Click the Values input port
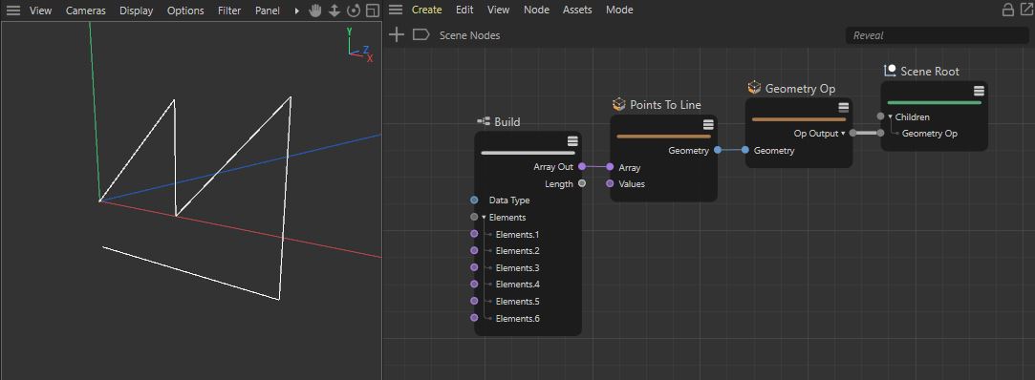The width and height of the screenshot is (1035, 380). (610, 183)
